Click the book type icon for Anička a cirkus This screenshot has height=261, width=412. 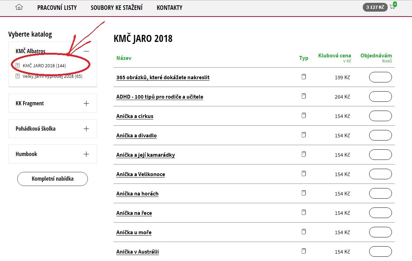coord(303,116)
